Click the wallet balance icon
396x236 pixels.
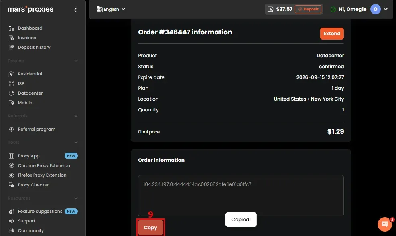coord(270,9)
